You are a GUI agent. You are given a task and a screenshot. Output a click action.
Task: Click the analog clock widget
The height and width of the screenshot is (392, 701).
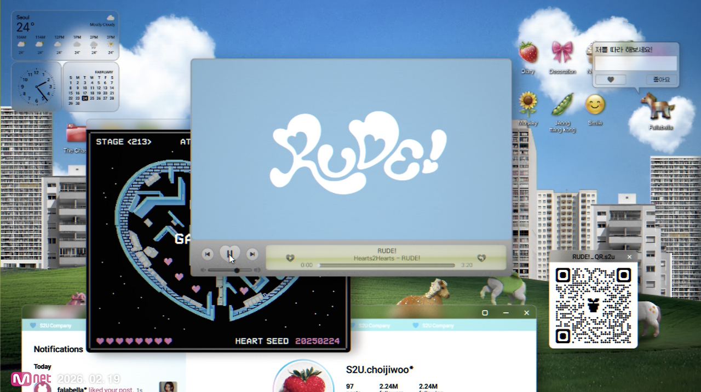tap(37, 87)
